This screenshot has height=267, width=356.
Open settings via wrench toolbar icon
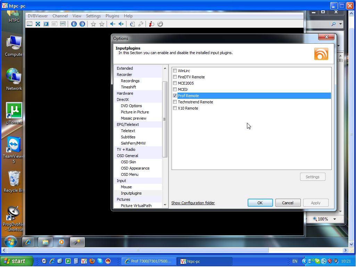click(141, 24)
